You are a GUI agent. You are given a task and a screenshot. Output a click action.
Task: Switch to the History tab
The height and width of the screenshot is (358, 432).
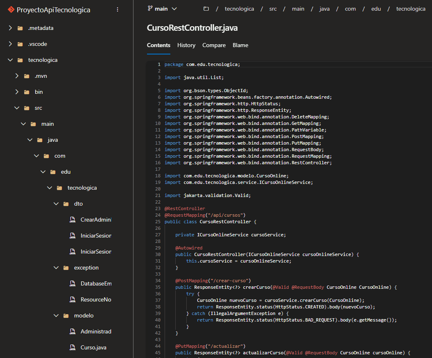click(x=186, y=45)
